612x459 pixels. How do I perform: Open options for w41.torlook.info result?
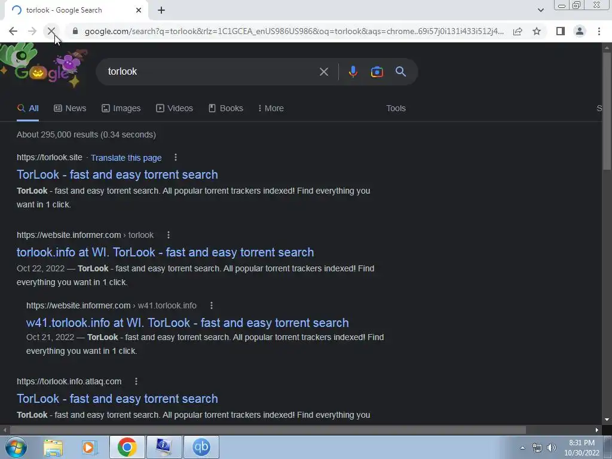point(212,305)
